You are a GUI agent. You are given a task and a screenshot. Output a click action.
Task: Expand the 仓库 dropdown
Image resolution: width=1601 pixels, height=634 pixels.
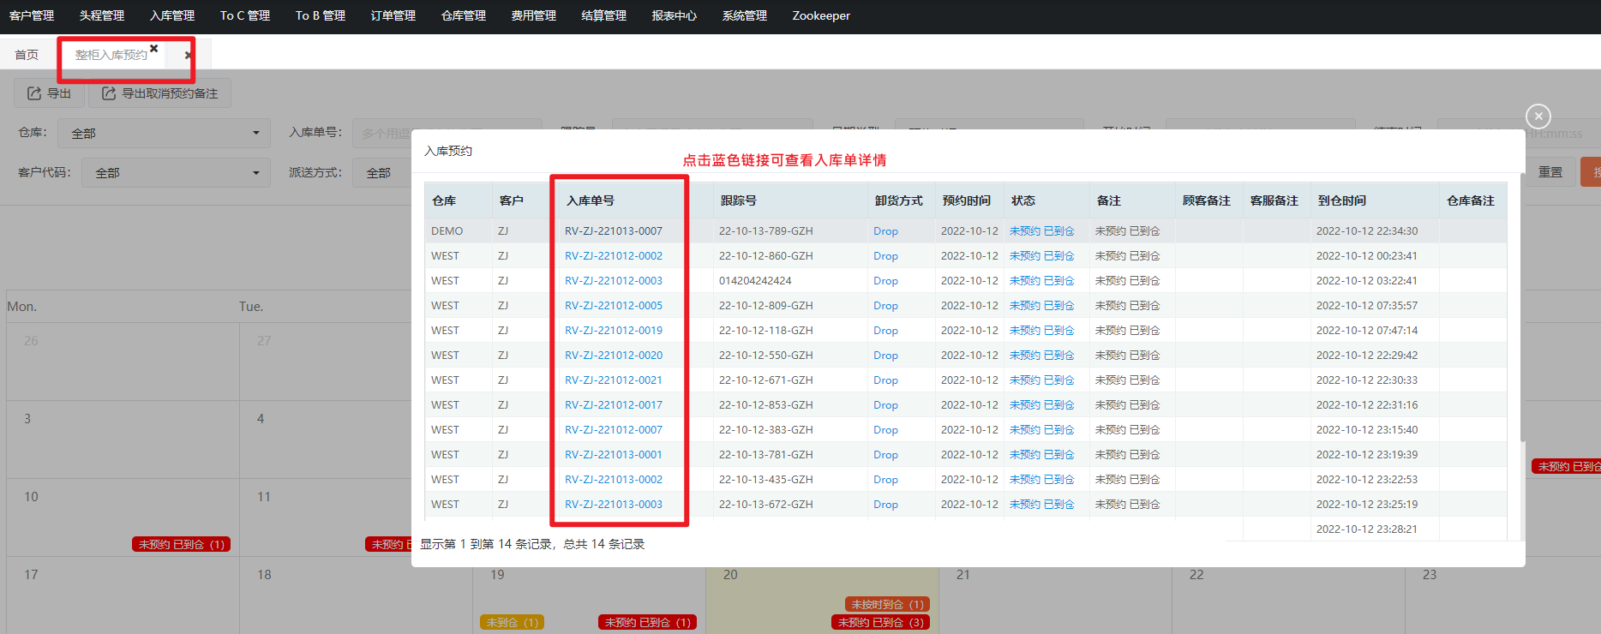(164, 133)
